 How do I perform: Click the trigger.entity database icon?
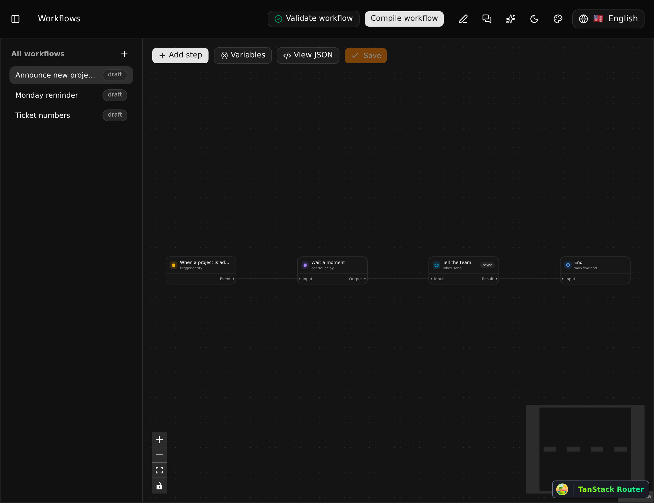pos(174,265)
